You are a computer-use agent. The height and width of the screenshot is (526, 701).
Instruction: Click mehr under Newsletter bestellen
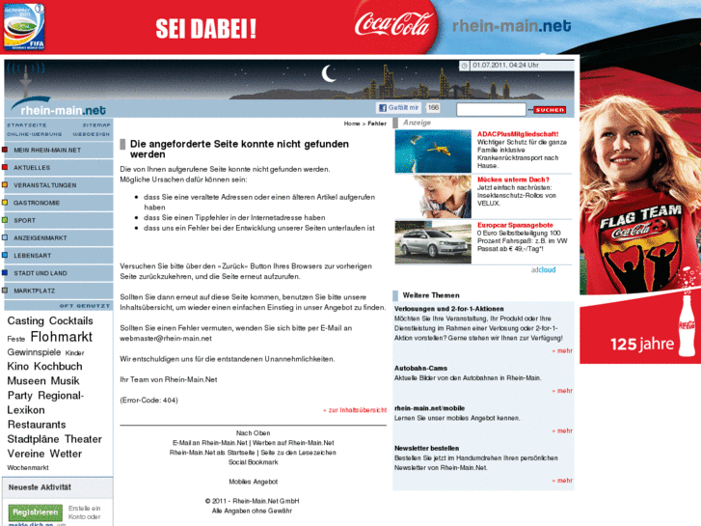[562, 481]
